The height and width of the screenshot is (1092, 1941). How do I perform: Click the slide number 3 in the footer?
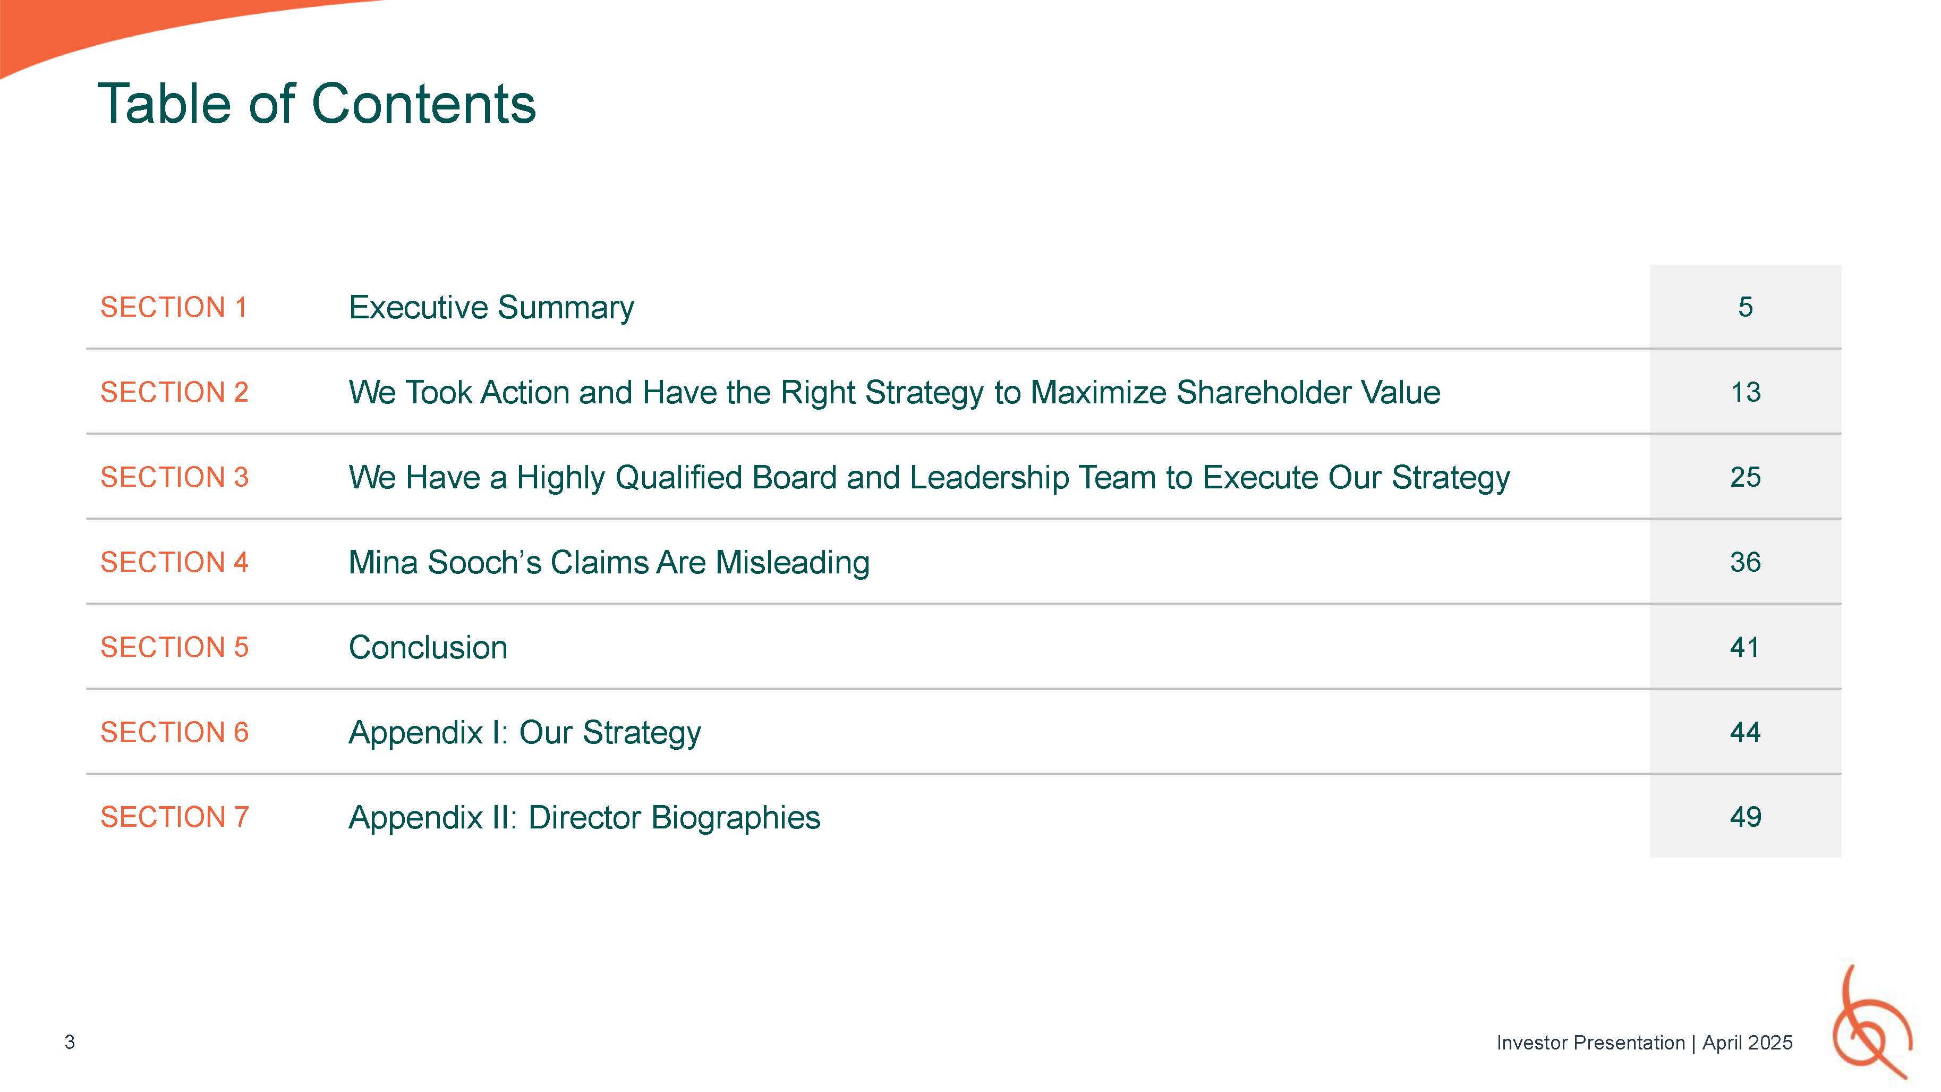point(69,1042)
